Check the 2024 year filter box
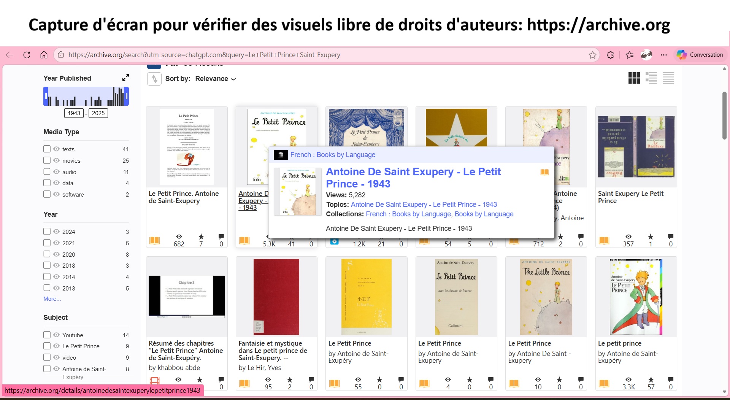The width and height of the screenshot is (730, 400). [x=47, y=231]
